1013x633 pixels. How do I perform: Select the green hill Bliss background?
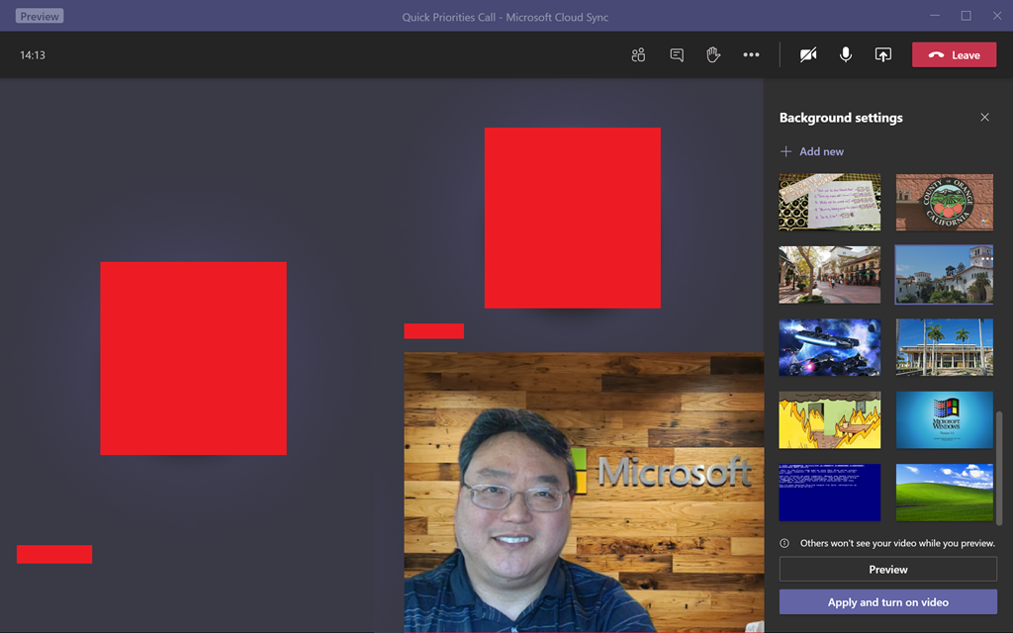coord(944,493)
